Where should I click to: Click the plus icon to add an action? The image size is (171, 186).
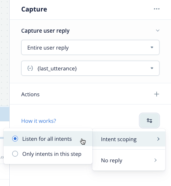pyautogui.click(x=157, y=94)
